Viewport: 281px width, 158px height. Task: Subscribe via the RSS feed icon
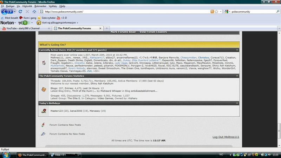coord(212,12)
